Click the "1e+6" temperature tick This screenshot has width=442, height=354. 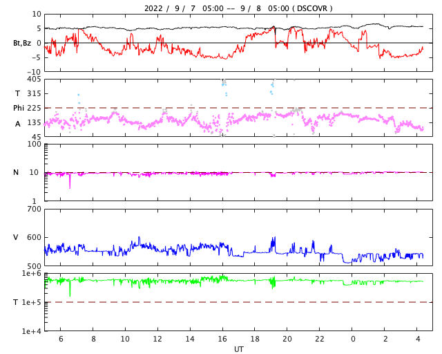32,273
